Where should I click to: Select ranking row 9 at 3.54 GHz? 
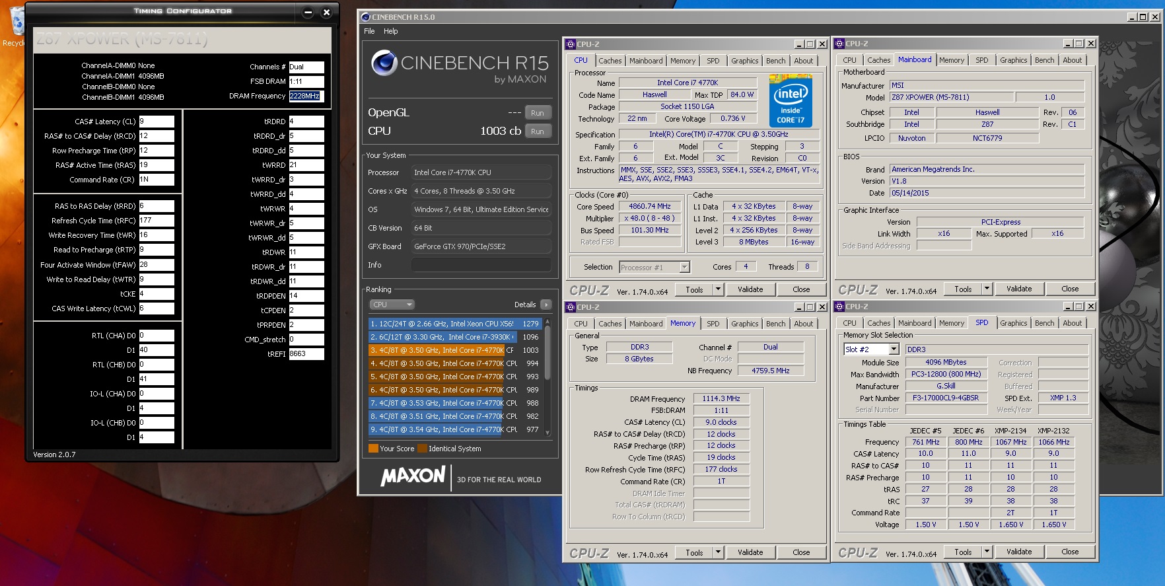click(x=455, y=429)
